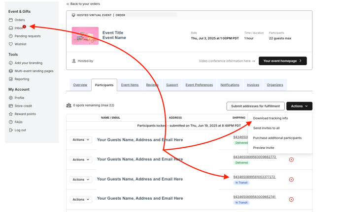Switch to the Overview tab

pyautogui.click(x=80, y=85)
